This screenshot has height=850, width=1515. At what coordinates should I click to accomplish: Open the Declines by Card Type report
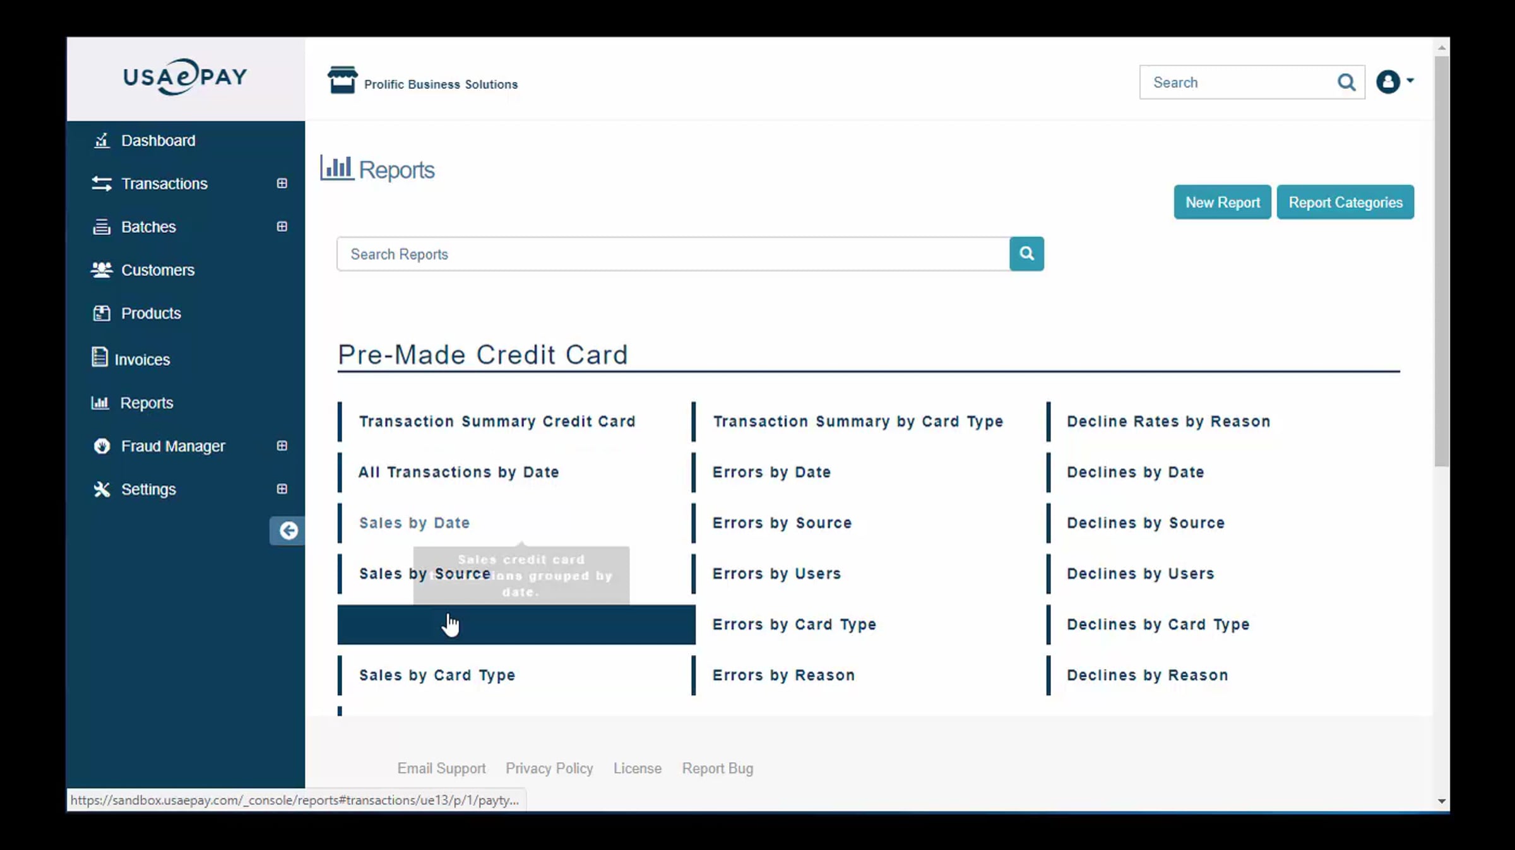pyautogui.click(x=1158, y=624)
